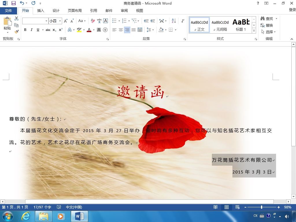The height and width of the screenshot is (222, 296).
Task: Open the 文件 File tab
Action: [8, 11]
